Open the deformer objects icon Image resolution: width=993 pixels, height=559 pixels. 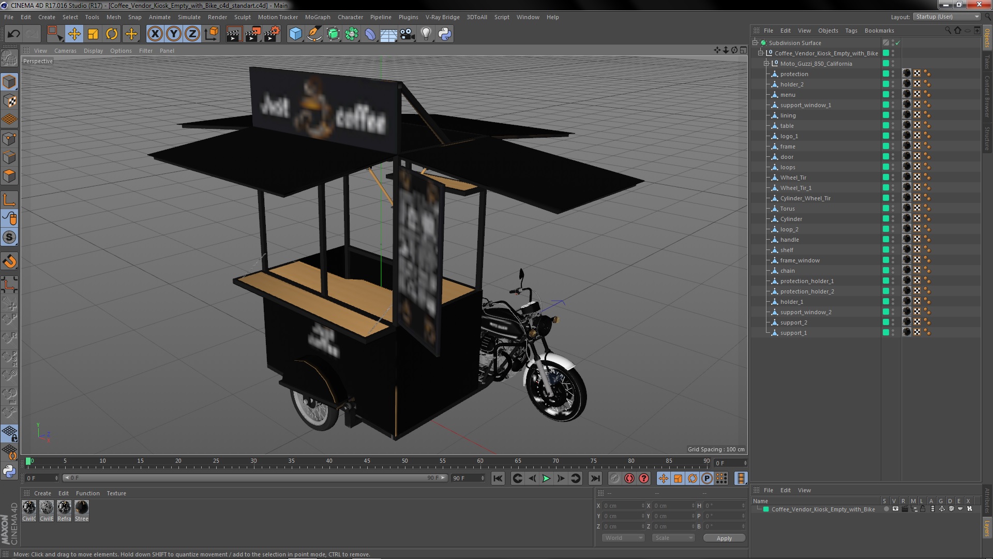370,34
